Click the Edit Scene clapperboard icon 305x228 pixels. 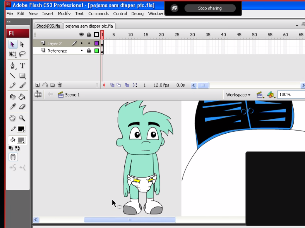pyautogui.click(x=260, y=95)
